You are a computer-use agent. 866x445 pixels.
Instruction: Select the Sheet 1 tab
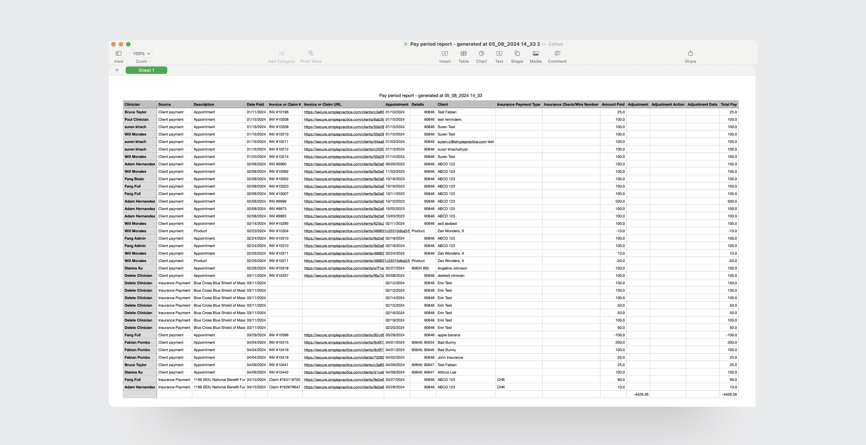tap(146, 70)
